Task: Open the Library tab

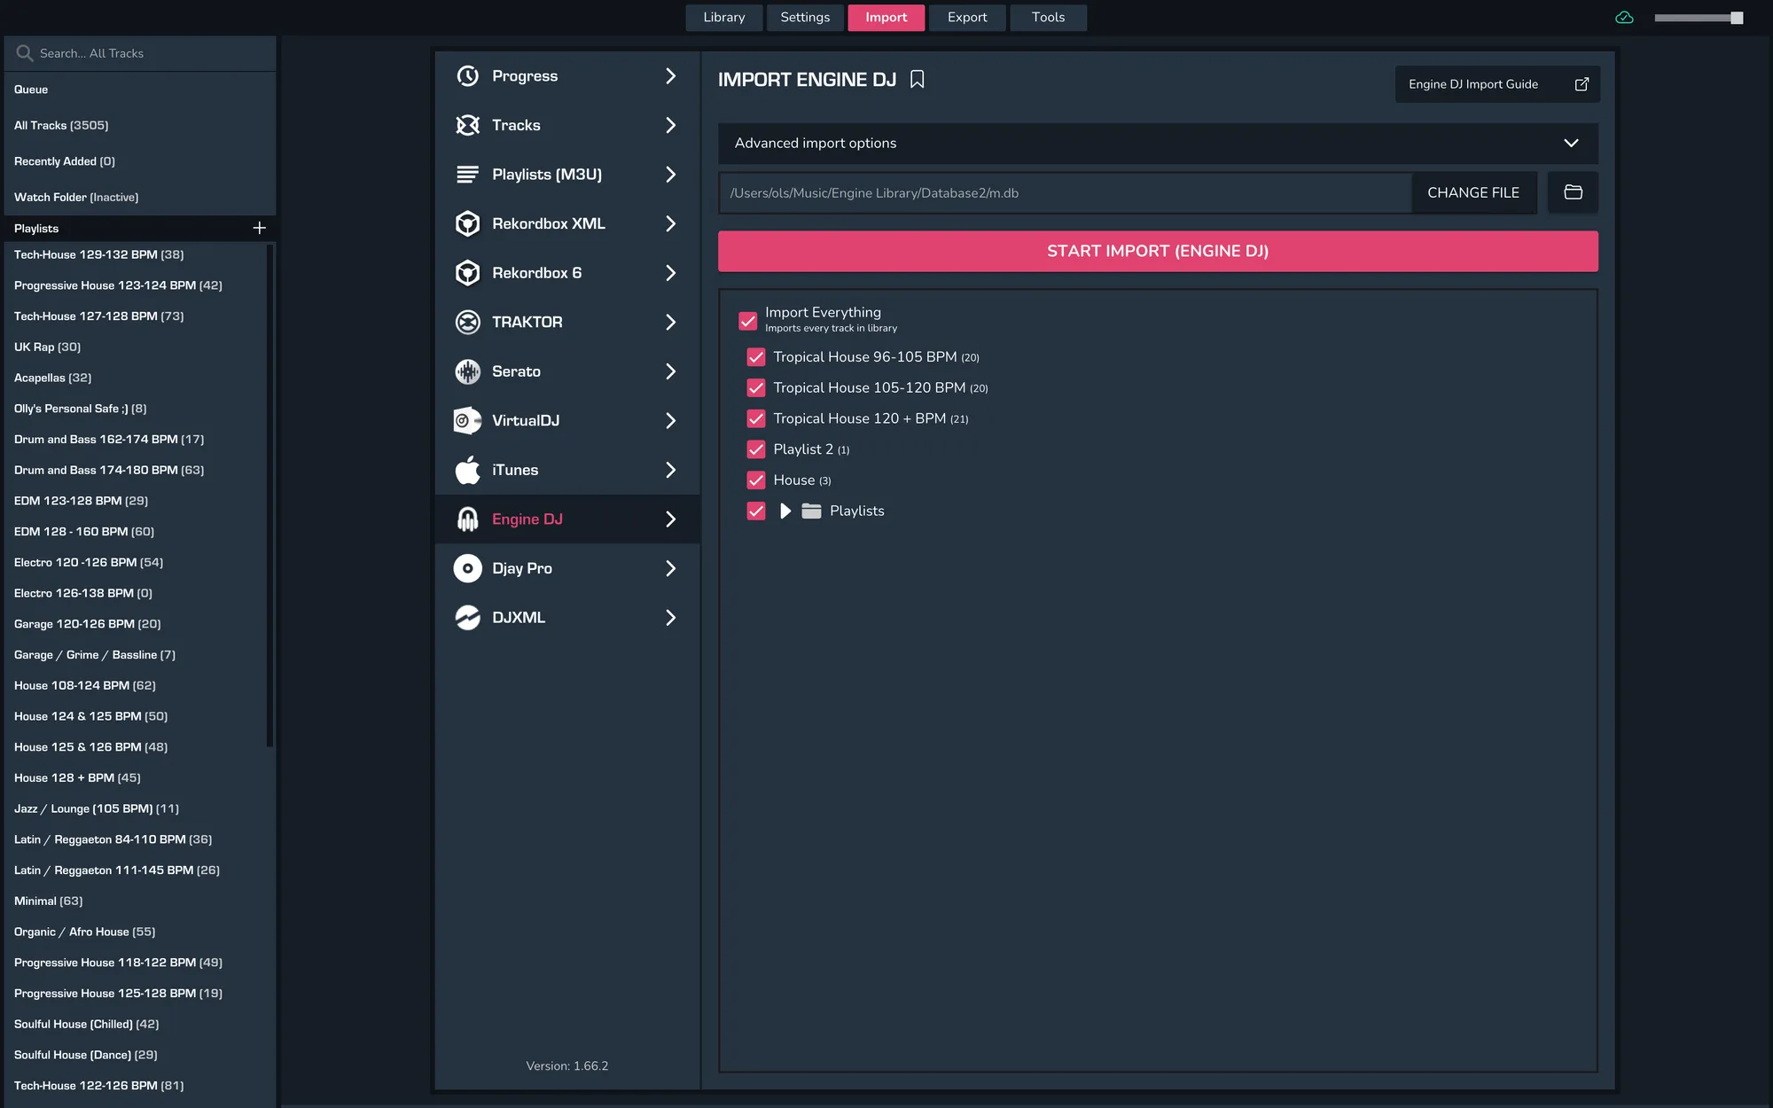Action: (723, 18)
